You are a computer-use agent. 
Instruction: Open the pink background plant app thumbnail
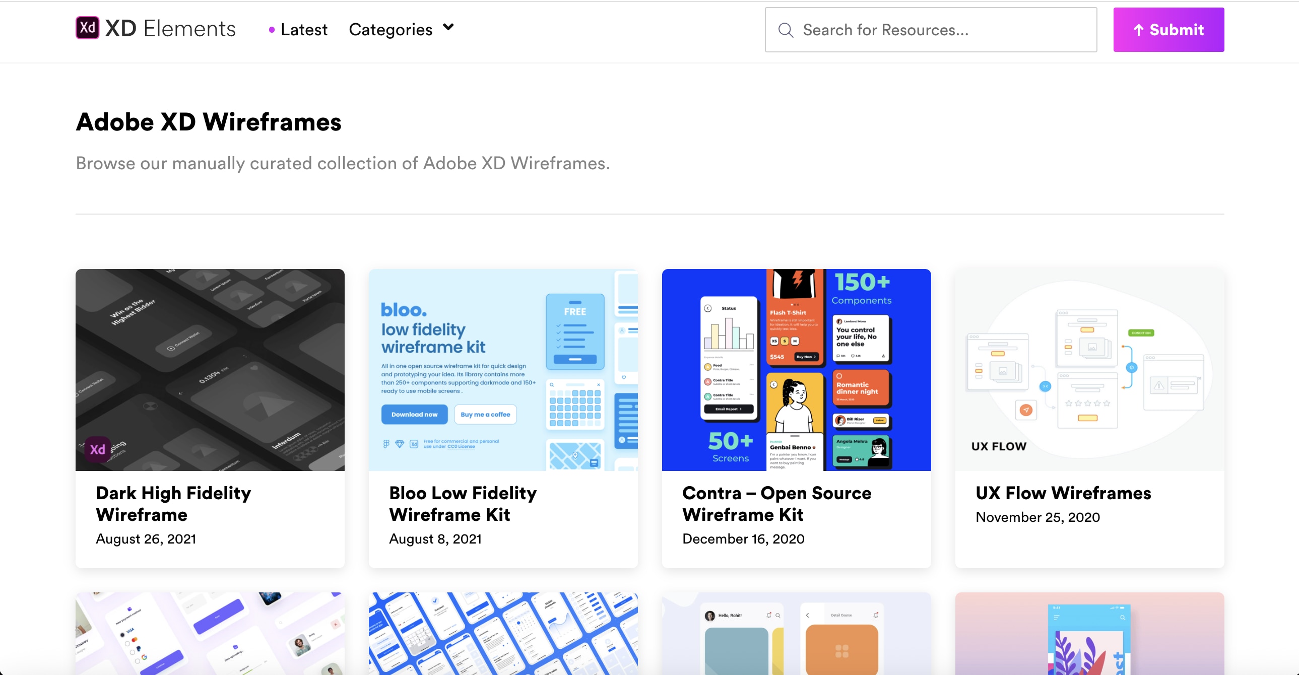(1089, 633)
